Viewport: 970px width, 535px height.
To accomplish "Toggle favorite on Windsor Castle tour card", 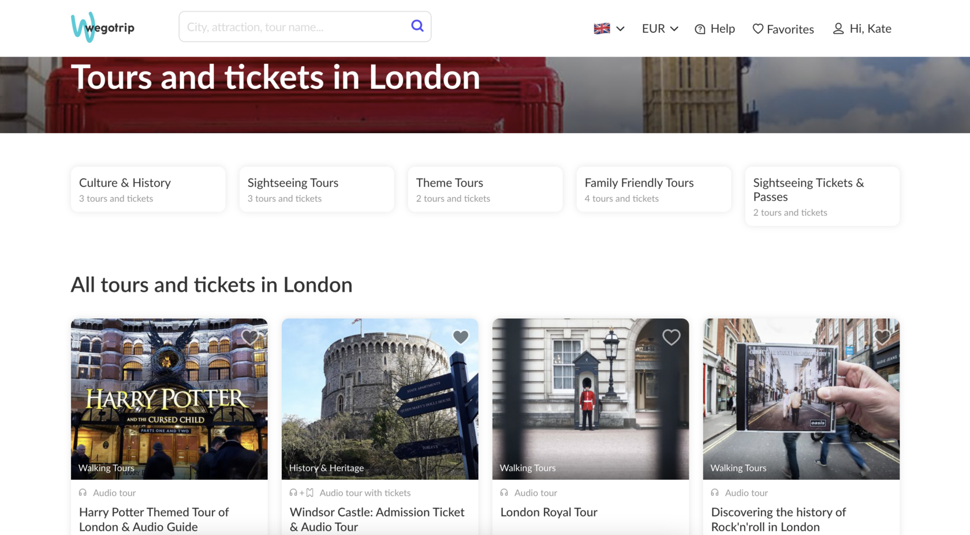I will [461, 337].
